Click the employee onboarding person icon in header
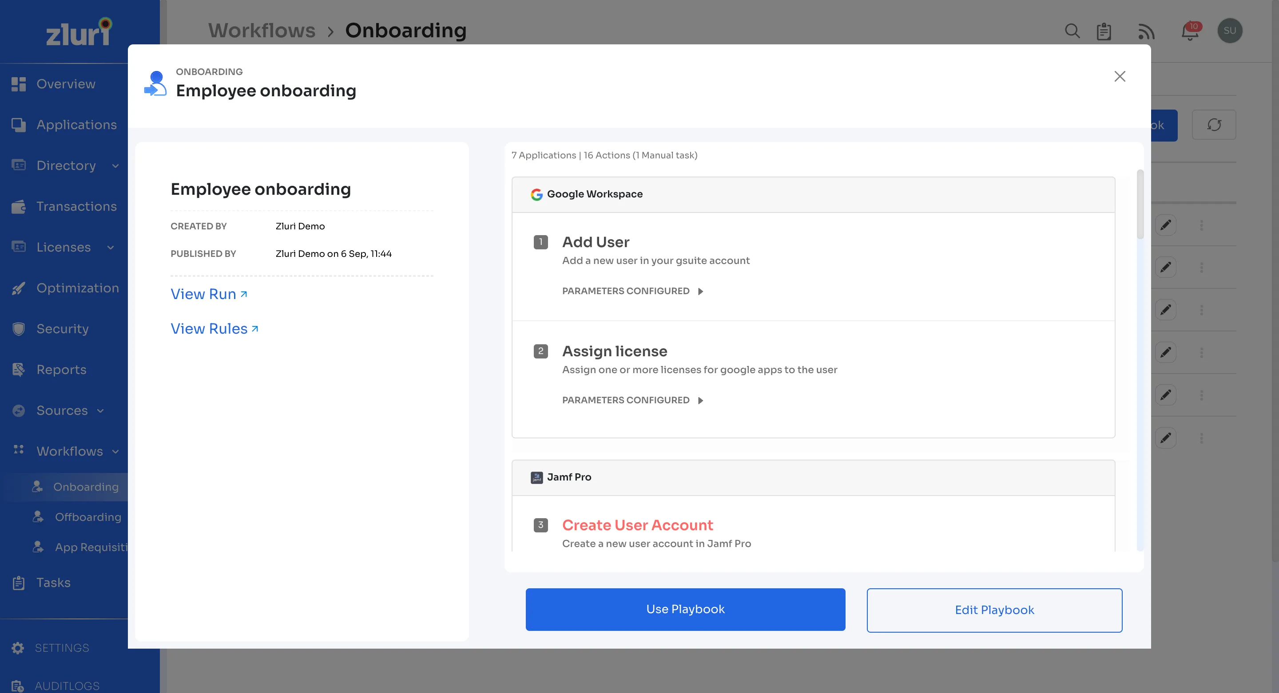 155,83
